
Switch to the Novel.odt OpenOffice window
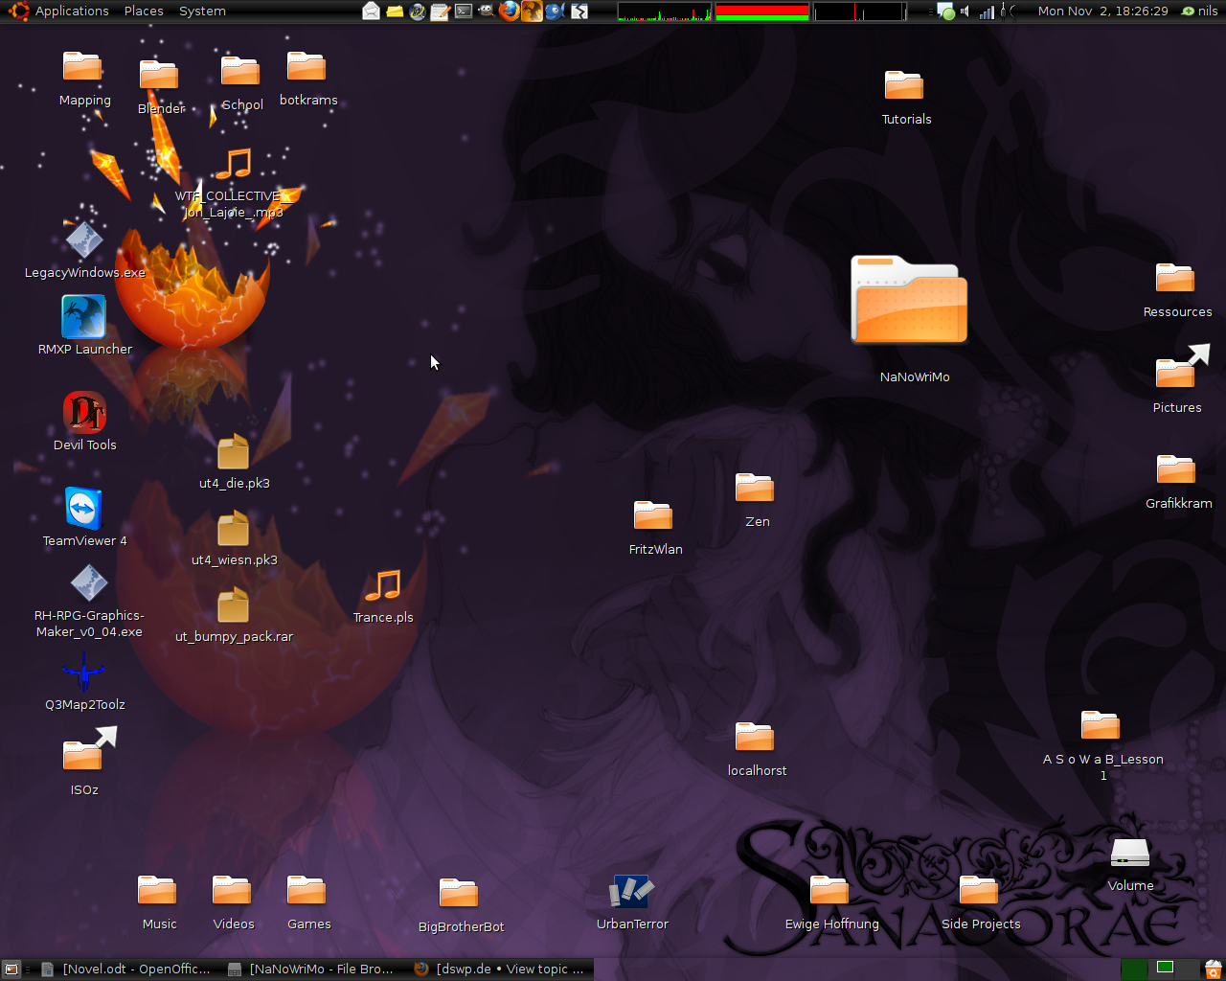tap(126, 970)
